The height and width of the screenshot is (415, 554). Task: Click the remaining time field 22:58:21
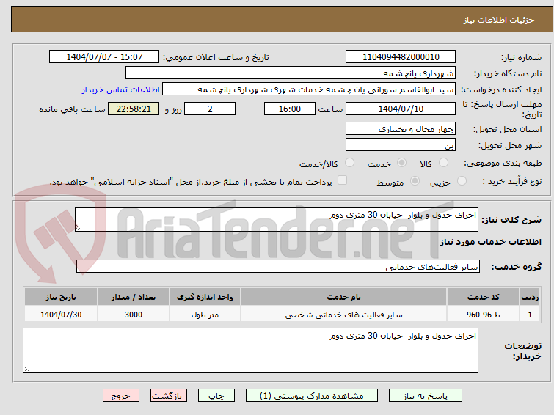click(134, 109)
